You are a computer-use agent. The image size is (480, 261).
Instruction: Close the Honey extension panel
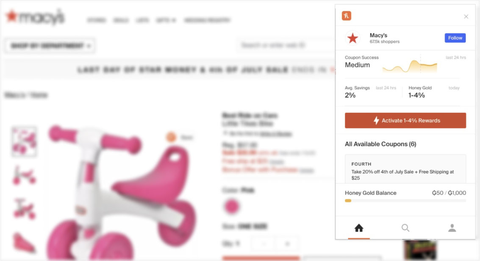(466, 17)
